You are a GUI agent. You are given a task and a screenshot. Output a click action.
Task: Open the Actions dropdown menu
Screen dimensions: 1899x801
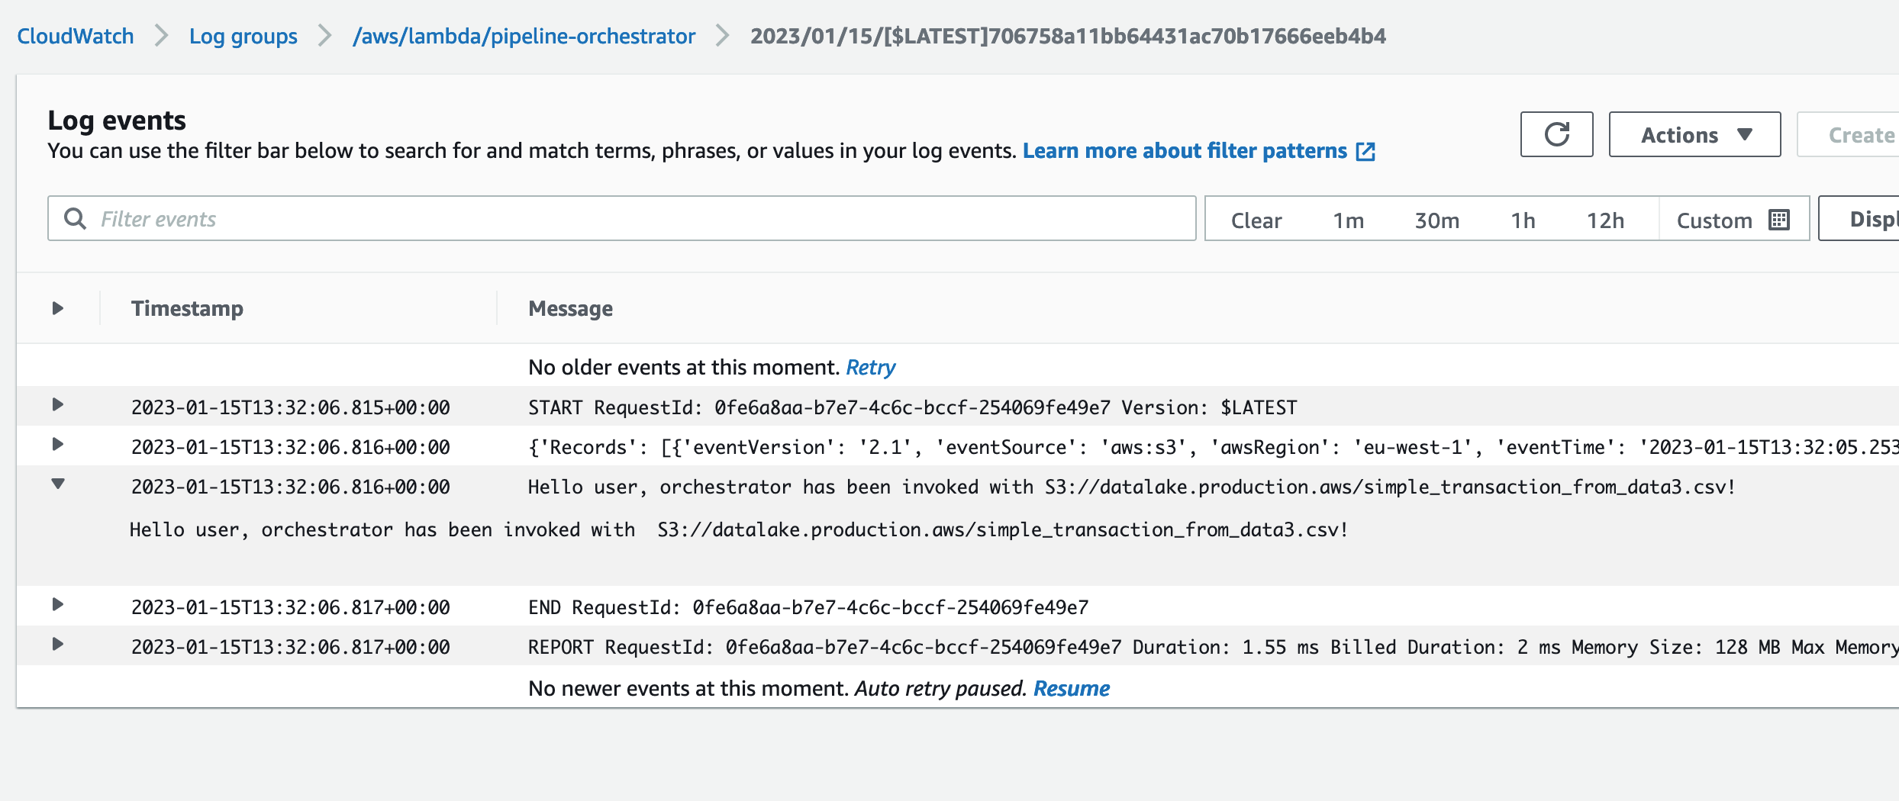(1694, 135)
